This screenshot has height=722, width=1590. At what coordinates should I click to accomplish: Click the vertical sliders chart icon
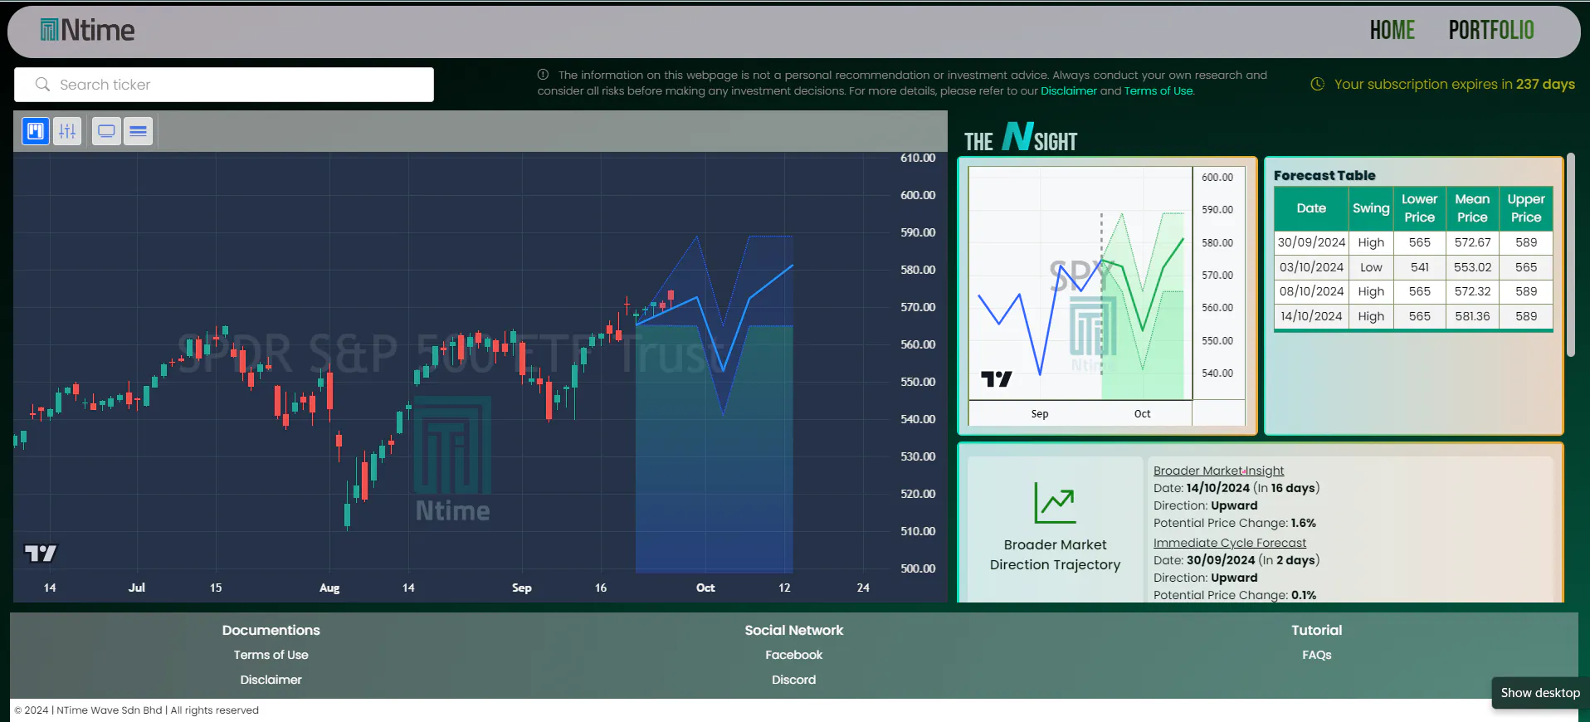(x=67, y=131)
